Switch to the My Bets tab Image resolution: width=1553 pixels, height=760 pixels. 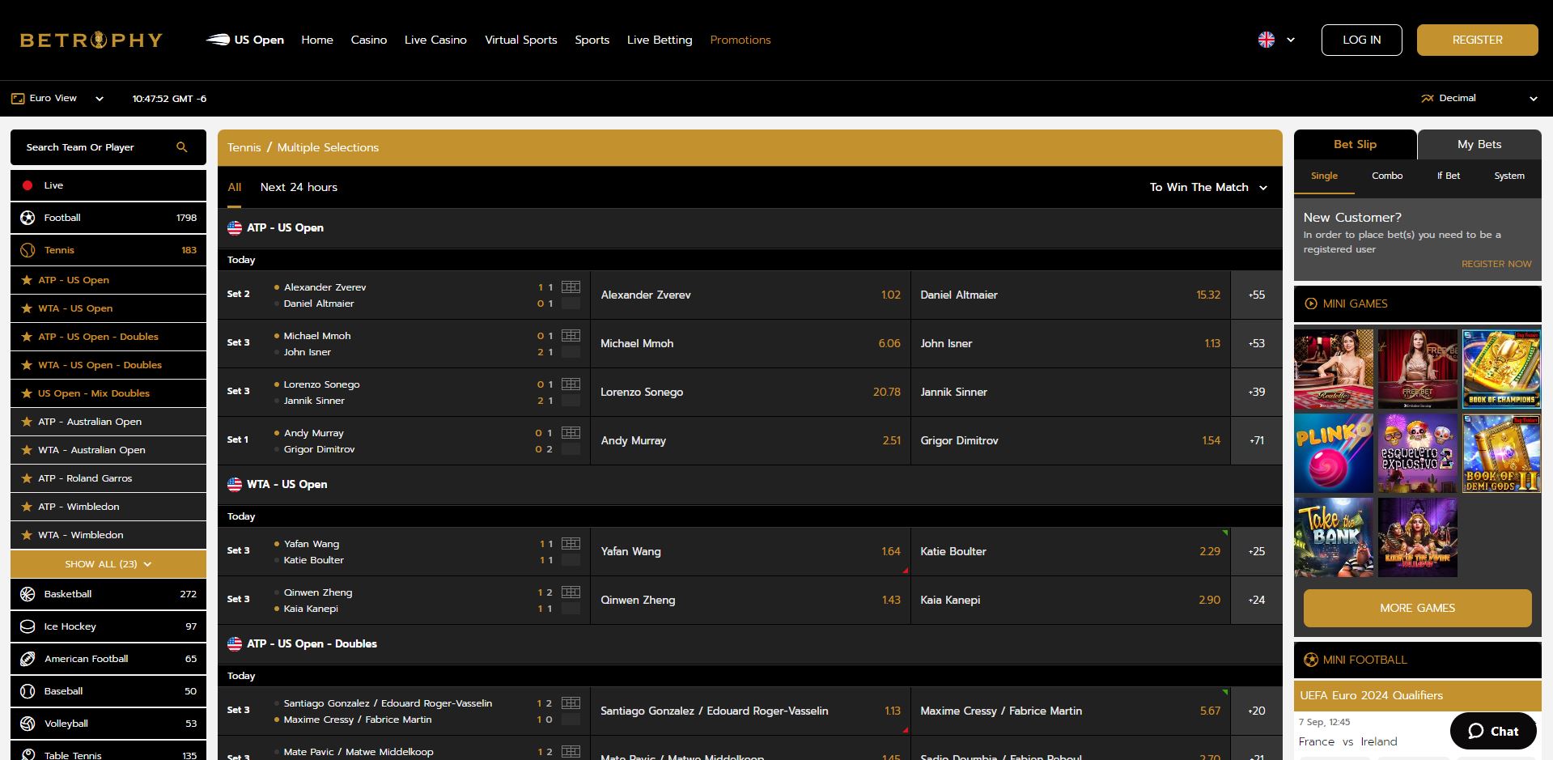tap(1479, 144)
